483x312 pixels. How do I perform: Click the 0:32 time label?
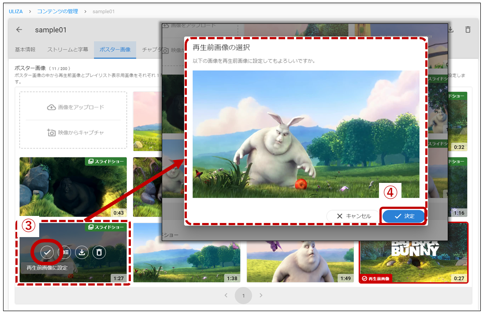click(459, 147)
